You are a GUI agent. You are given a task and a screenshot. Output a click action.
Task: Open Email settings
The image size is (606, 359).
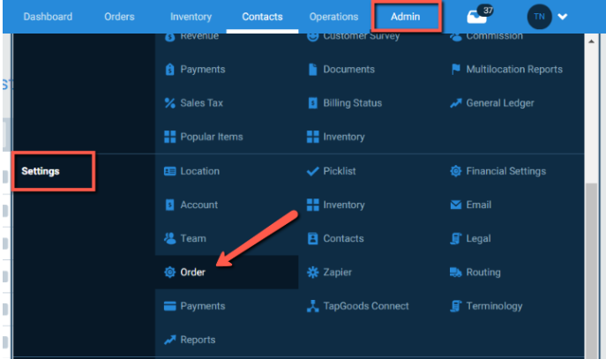click(x=478, y=205)
